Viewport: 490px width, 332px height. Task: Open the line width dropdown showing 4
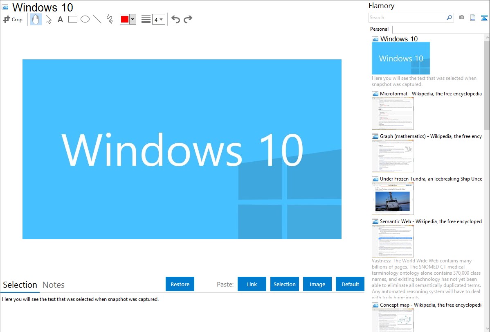[159, 19]
